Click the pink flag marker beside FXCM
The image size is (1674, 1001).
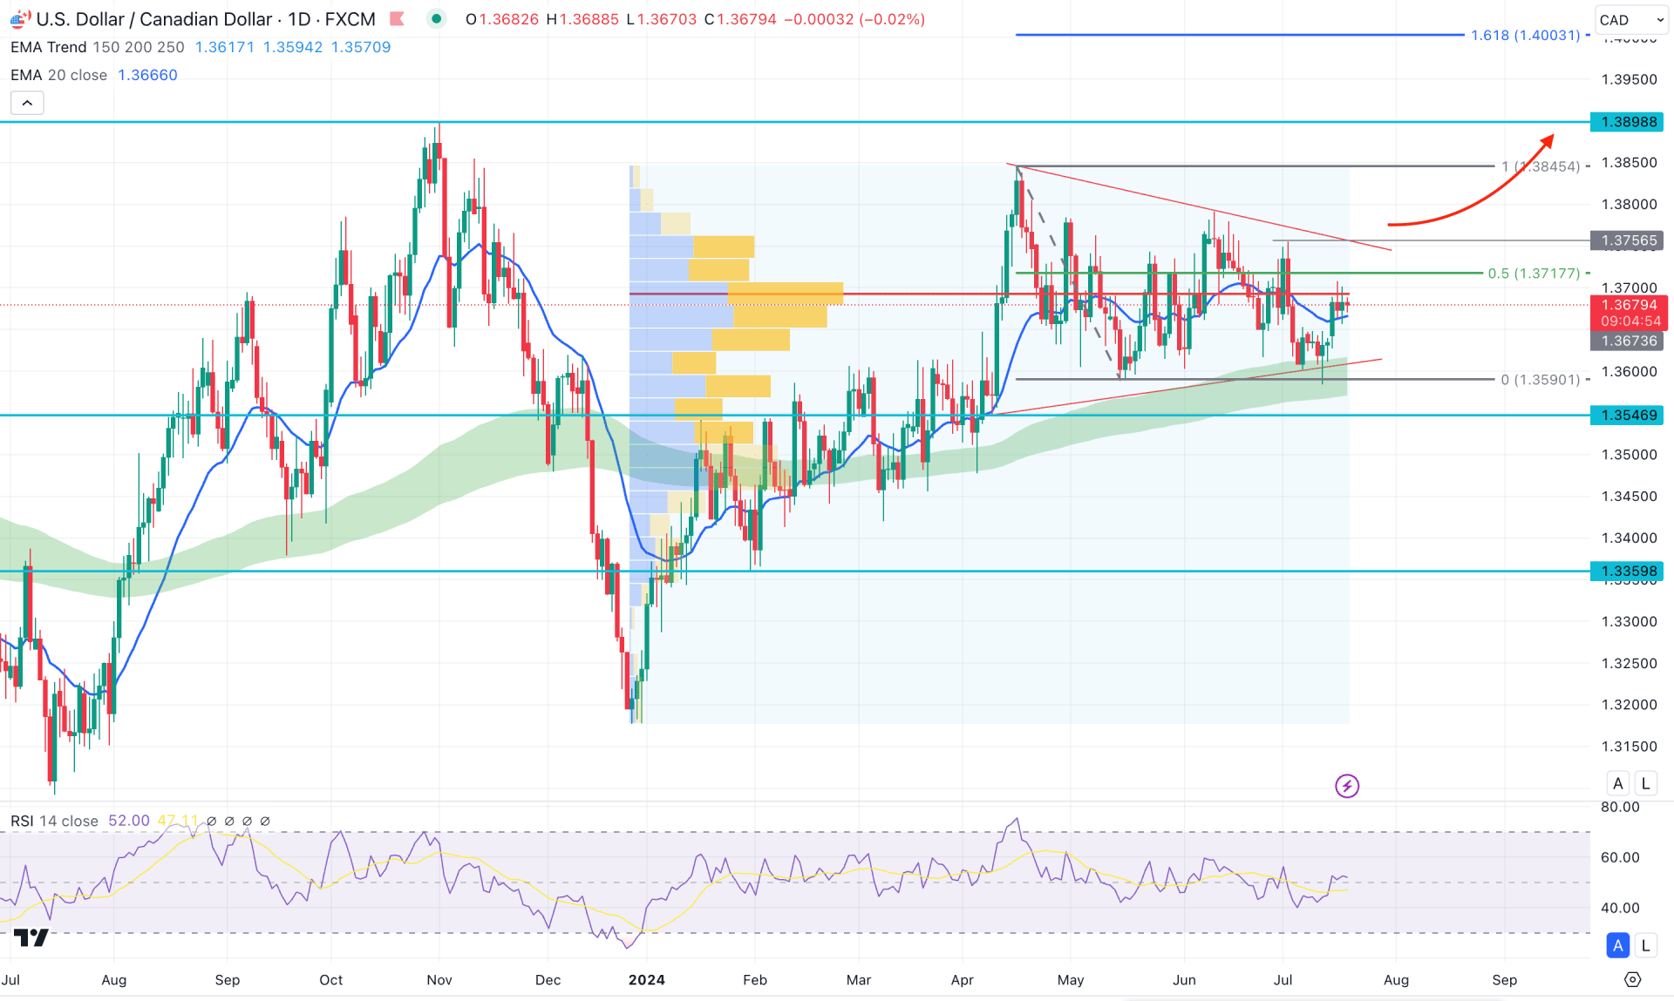tap(398, 19)
